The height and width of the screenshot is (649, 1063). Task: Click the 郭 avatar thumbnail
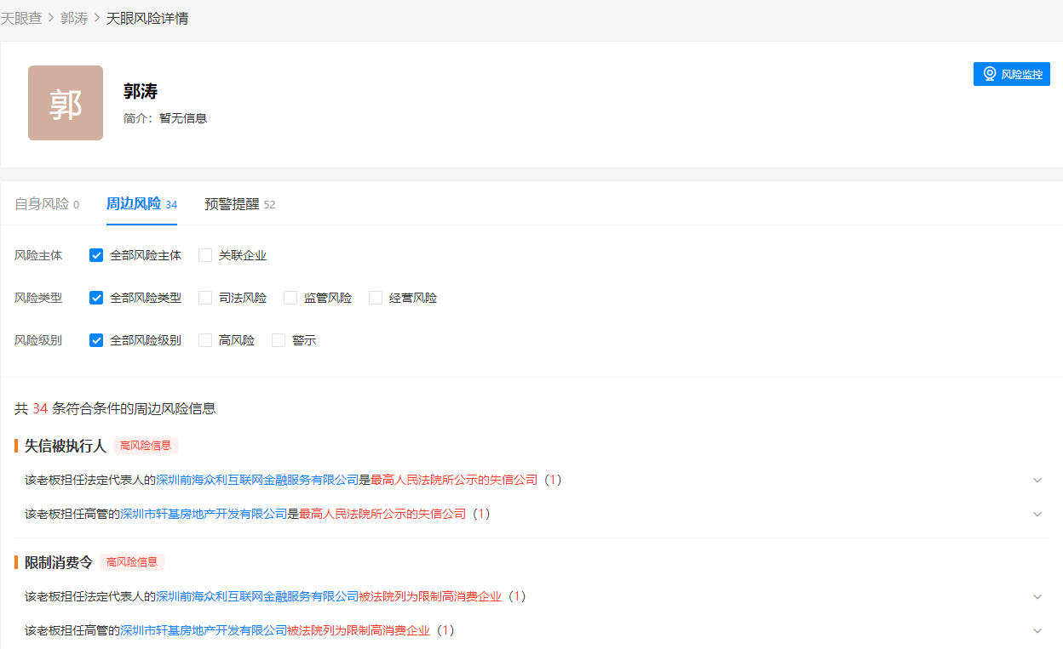[x=66, y=103]
